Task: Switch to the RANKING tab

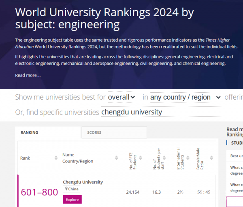Action: coord(48,132)
